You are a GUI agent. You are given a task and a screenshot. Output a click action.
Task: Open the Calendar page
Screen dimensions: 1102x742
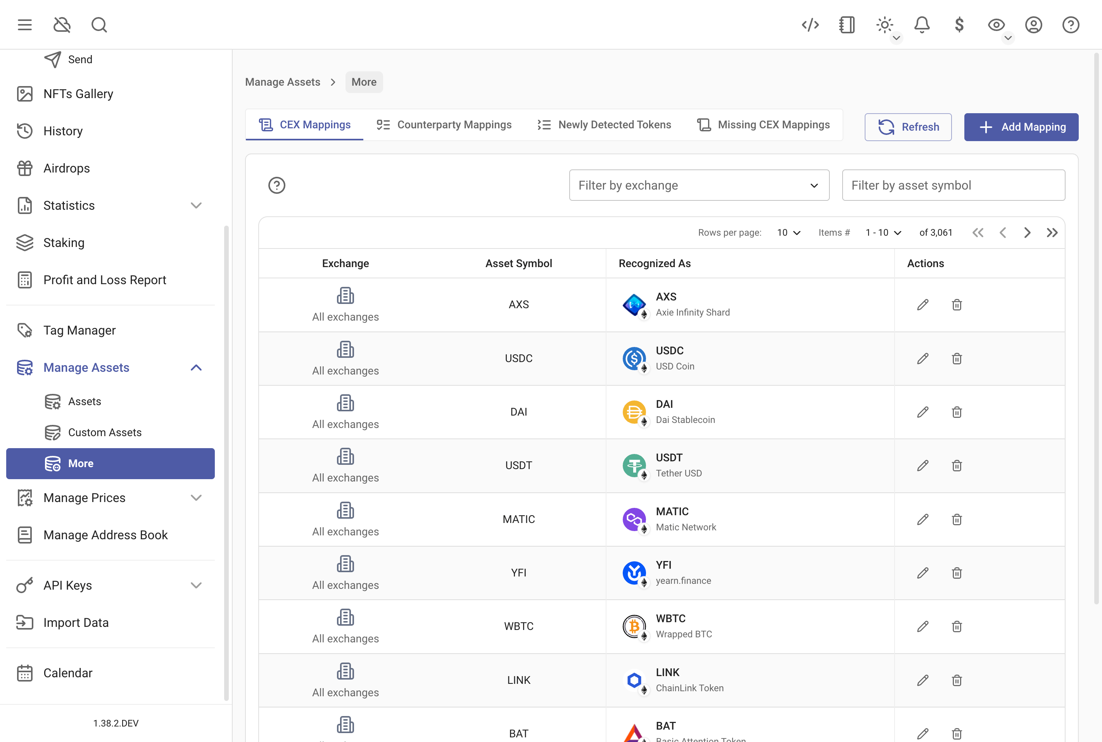[x=110, y=673]
